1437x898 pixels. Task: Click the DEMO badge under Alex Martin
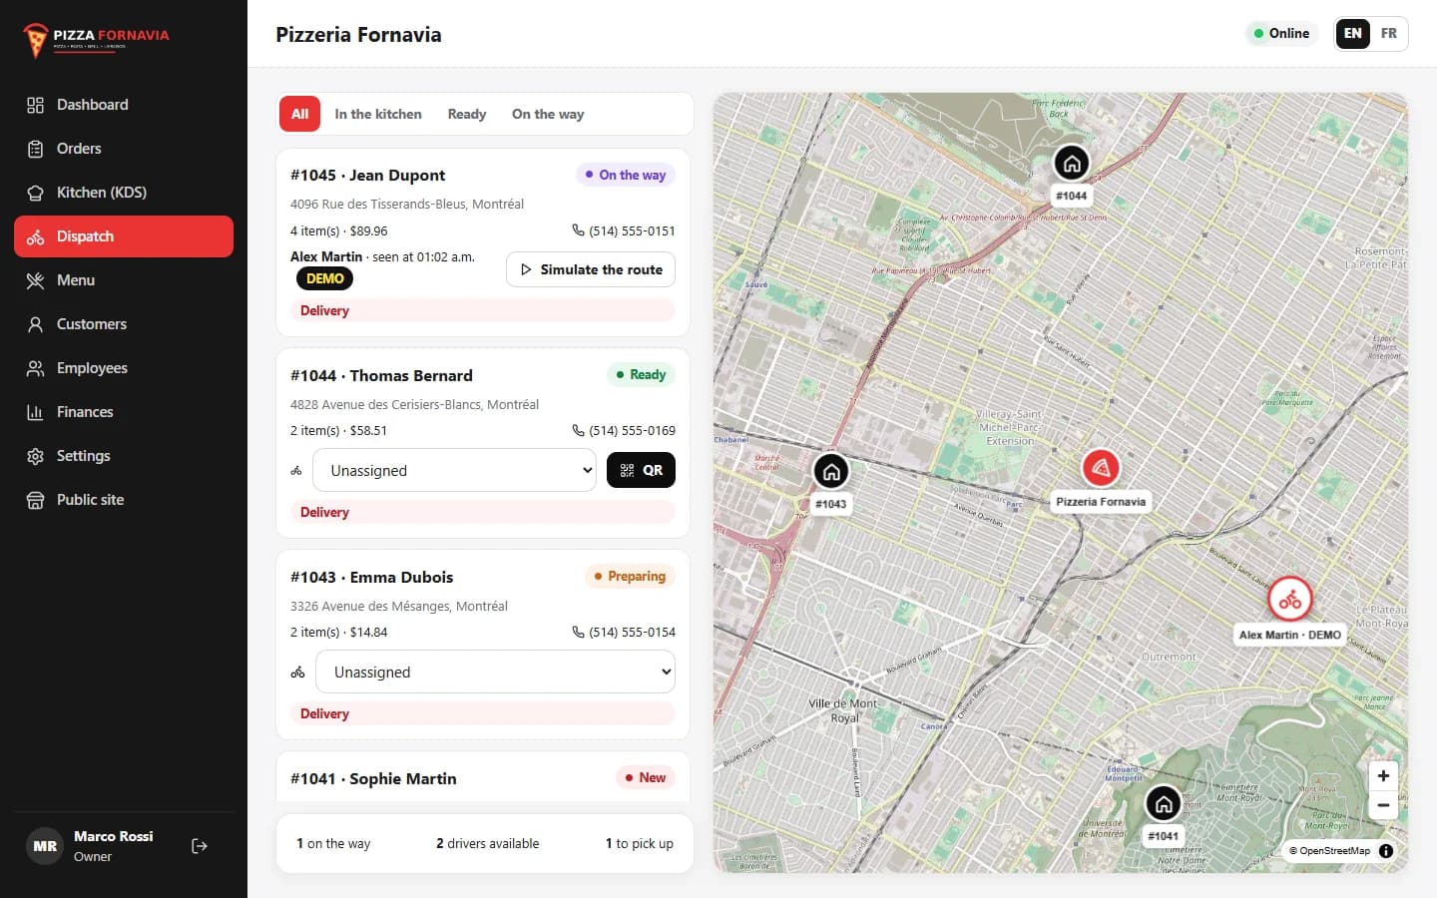[324, 278]
